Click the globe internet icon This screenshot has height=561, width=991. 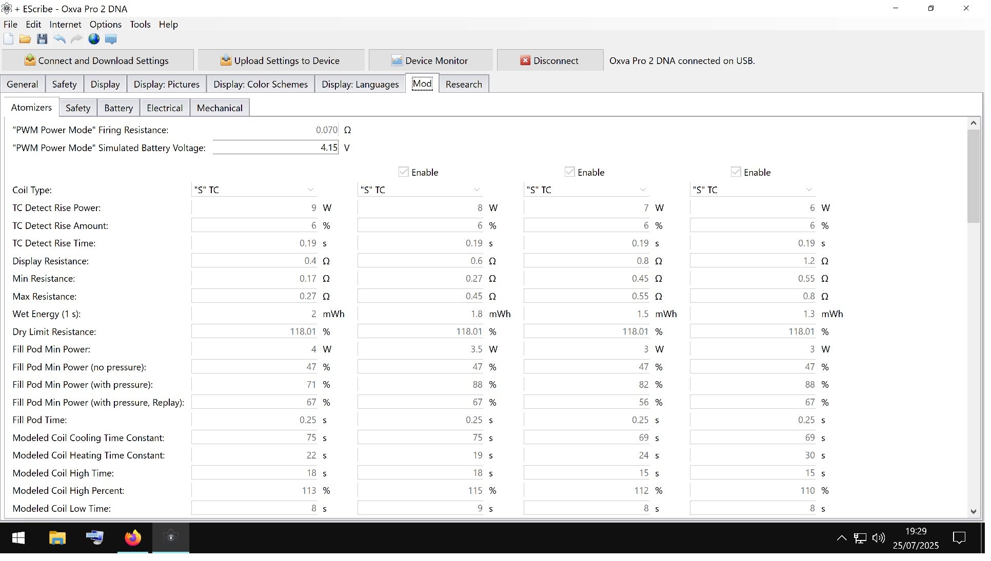click(94, 39)
